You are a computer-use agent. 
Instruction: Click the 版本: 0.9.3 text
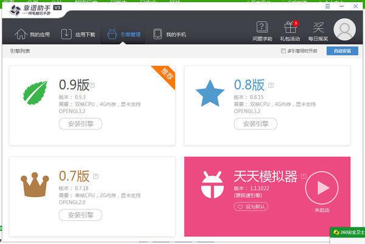point(72,97)
